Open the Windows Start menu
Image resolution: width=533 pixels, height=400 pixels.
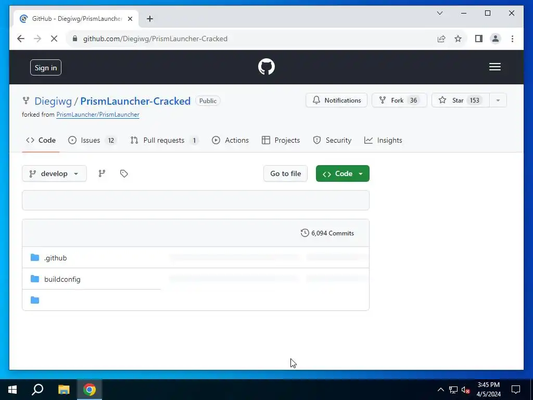pyautogui.click(x=12, y=390)
